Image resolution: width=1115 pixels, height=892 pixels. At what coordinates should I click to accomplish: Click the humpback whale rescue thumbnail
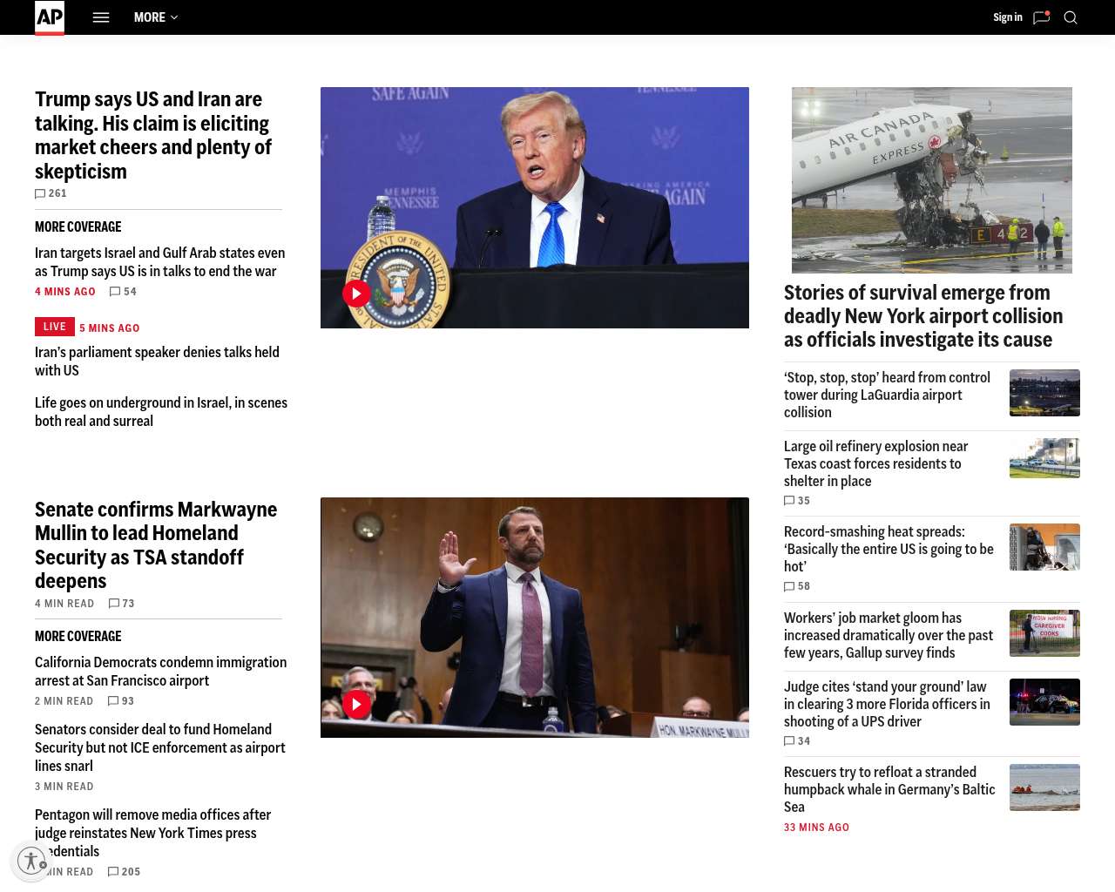point(1044,787)
